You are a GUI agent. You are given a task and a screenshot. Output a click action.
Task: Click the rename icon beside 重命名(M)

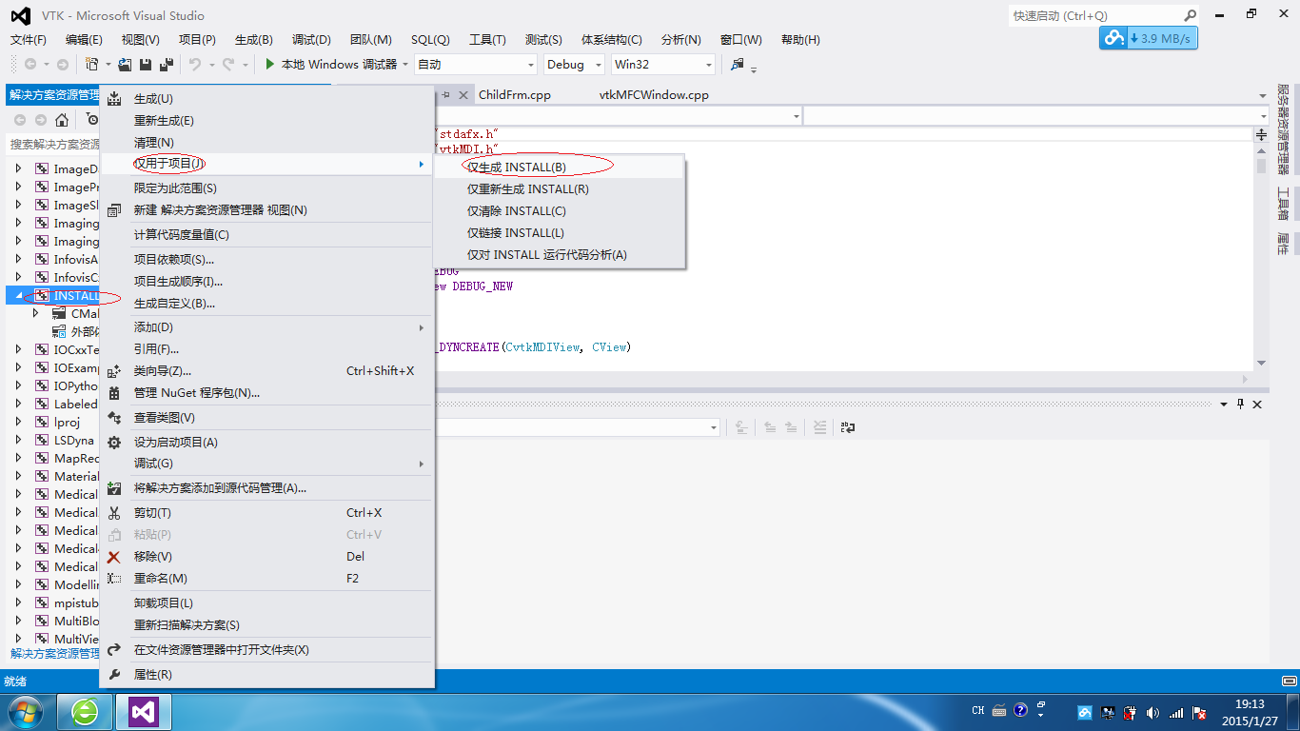(114, 579)
